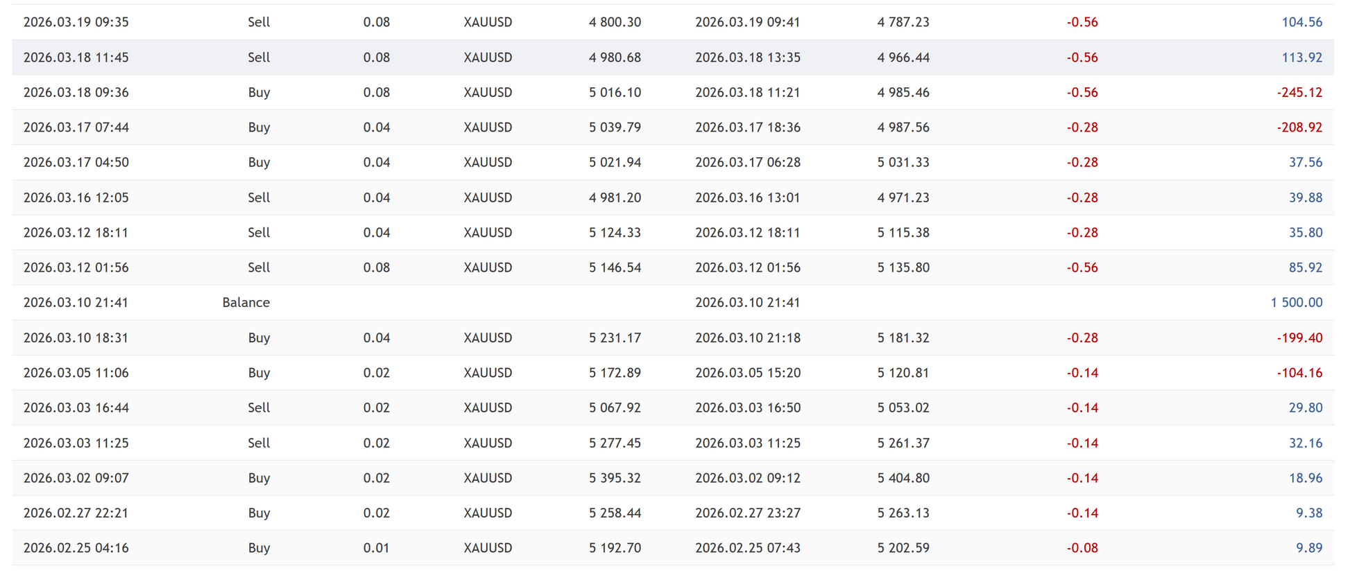Screen dimensions: 1350x573
Task: Select the 0.01 volume cell
Action: point(376,548)
